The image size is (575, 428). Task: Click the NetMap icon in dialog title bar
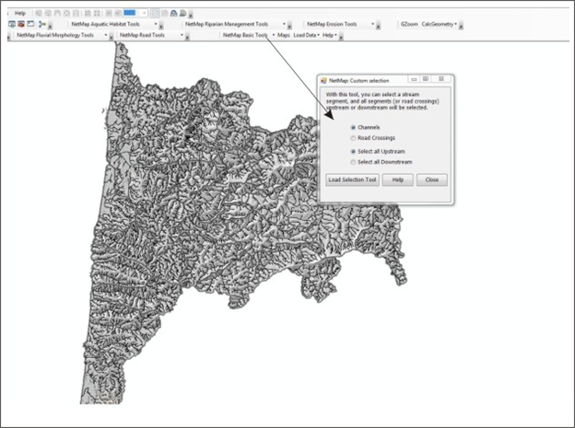click(323, 79)
